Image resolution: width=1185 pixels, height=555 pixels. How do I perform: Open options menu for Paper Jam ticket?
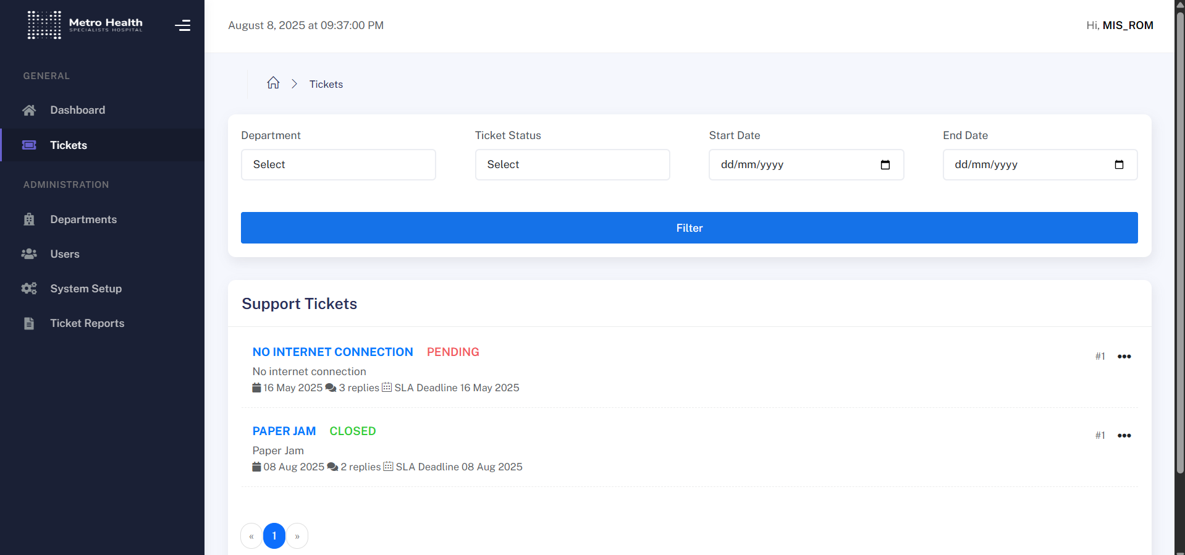1124,436
